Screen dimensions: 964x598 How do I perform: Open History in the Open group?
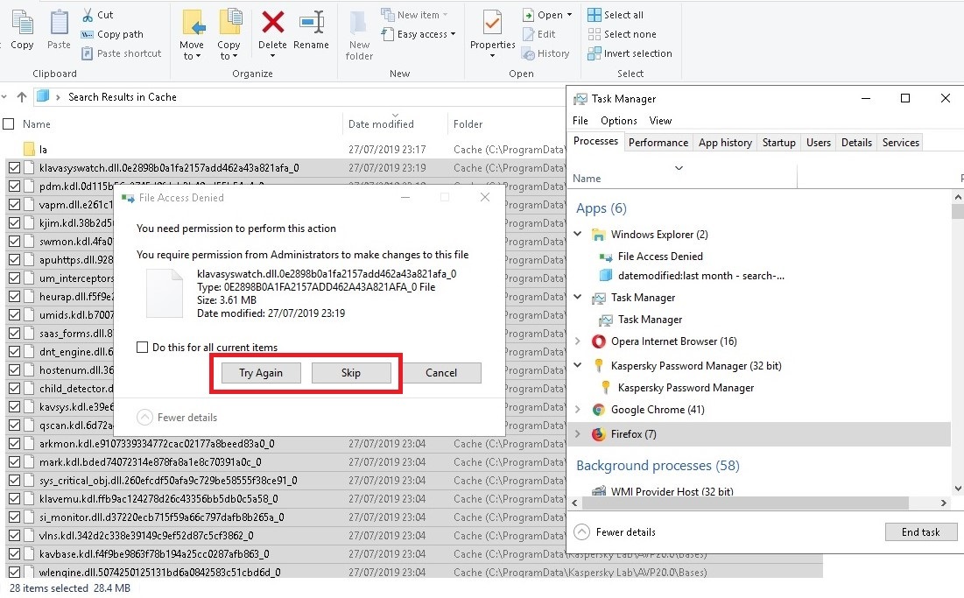[546, 53]
